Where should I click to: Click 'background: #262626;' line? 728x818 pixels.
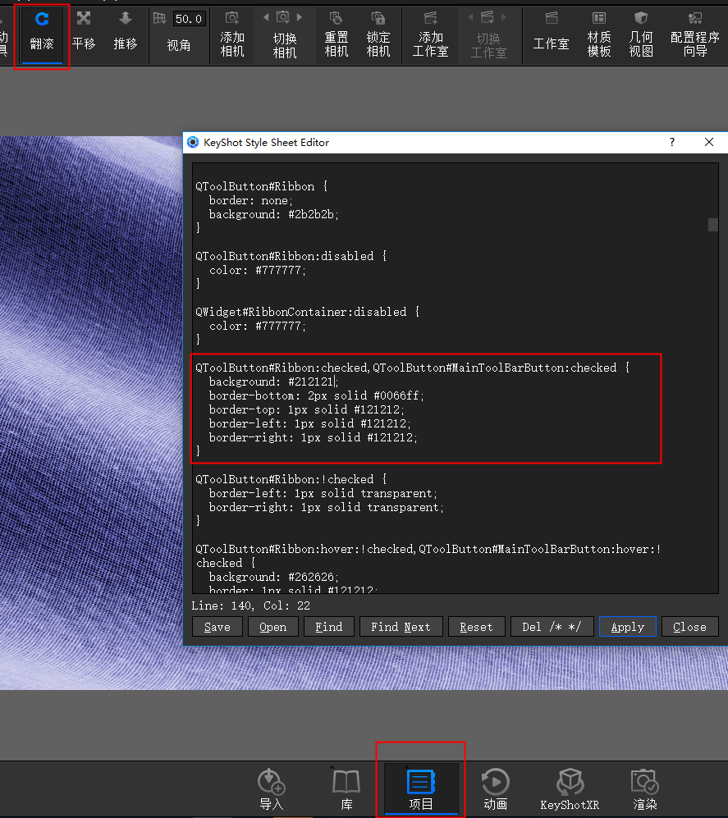pos(274,577)
